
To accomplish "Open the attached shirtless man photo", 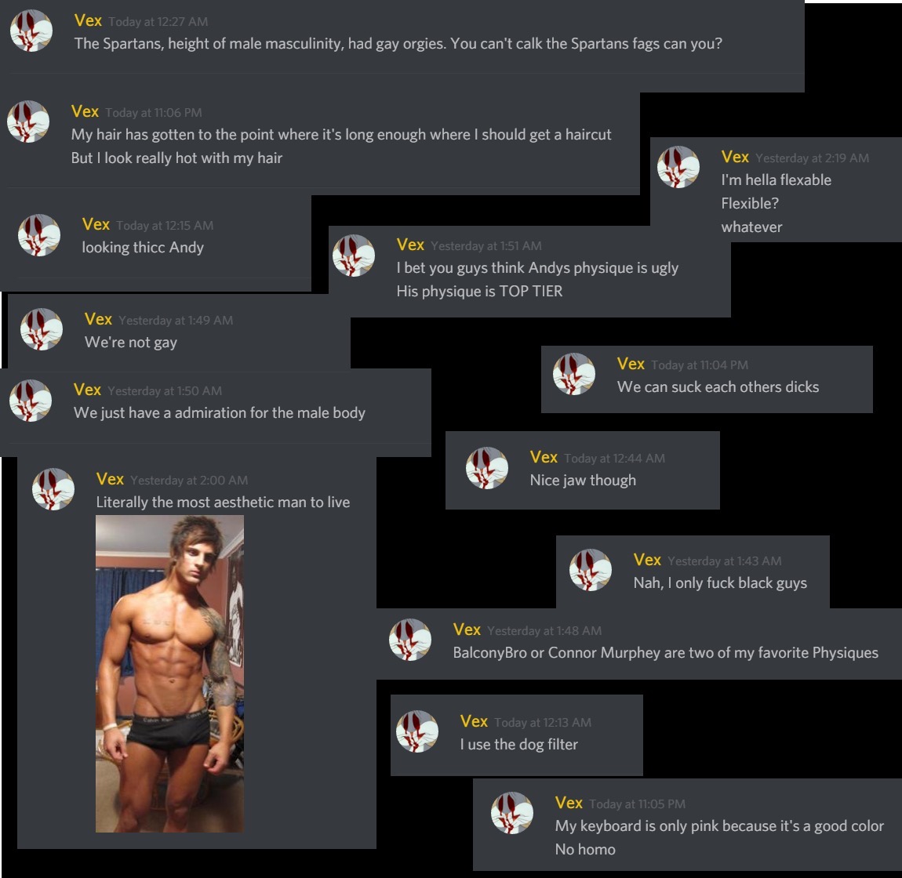I will pyautogui.click(x=169, y=673).
